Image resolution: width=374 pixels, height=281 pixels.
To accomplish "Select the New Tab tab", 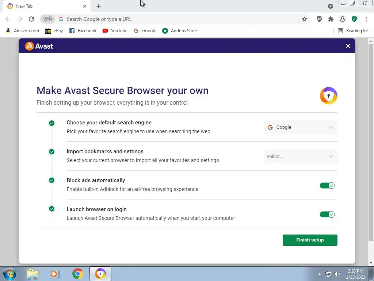I will (46, 6).
